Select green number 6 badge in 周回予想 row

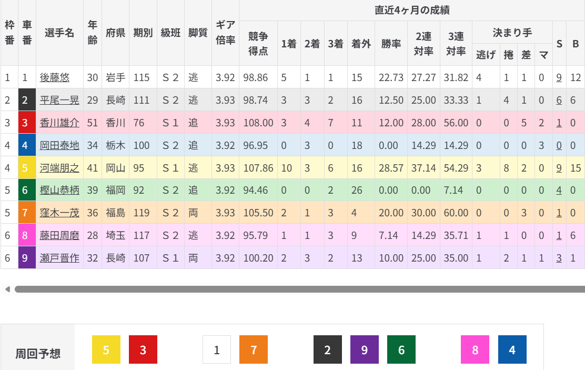(x=401, y=349)
